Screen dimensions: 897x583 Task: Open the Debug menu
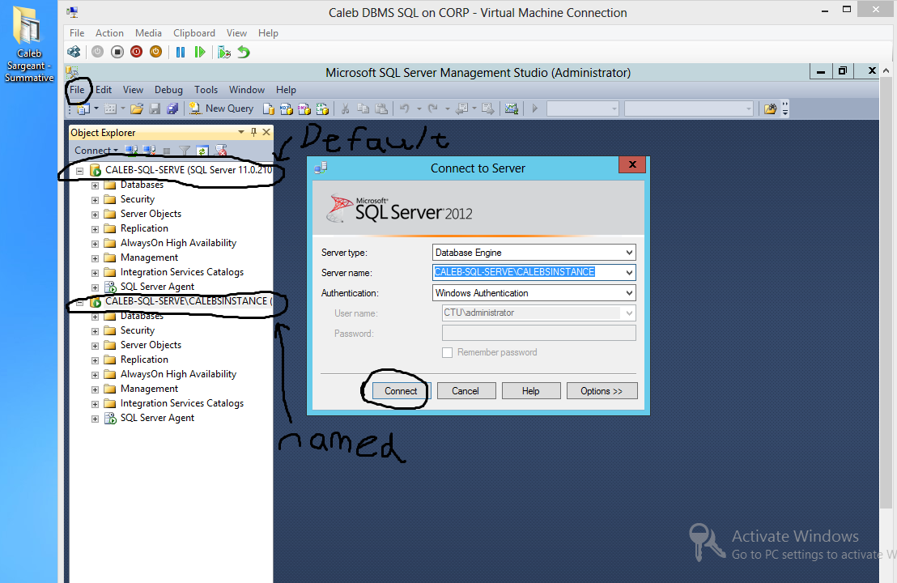point(168,90)
